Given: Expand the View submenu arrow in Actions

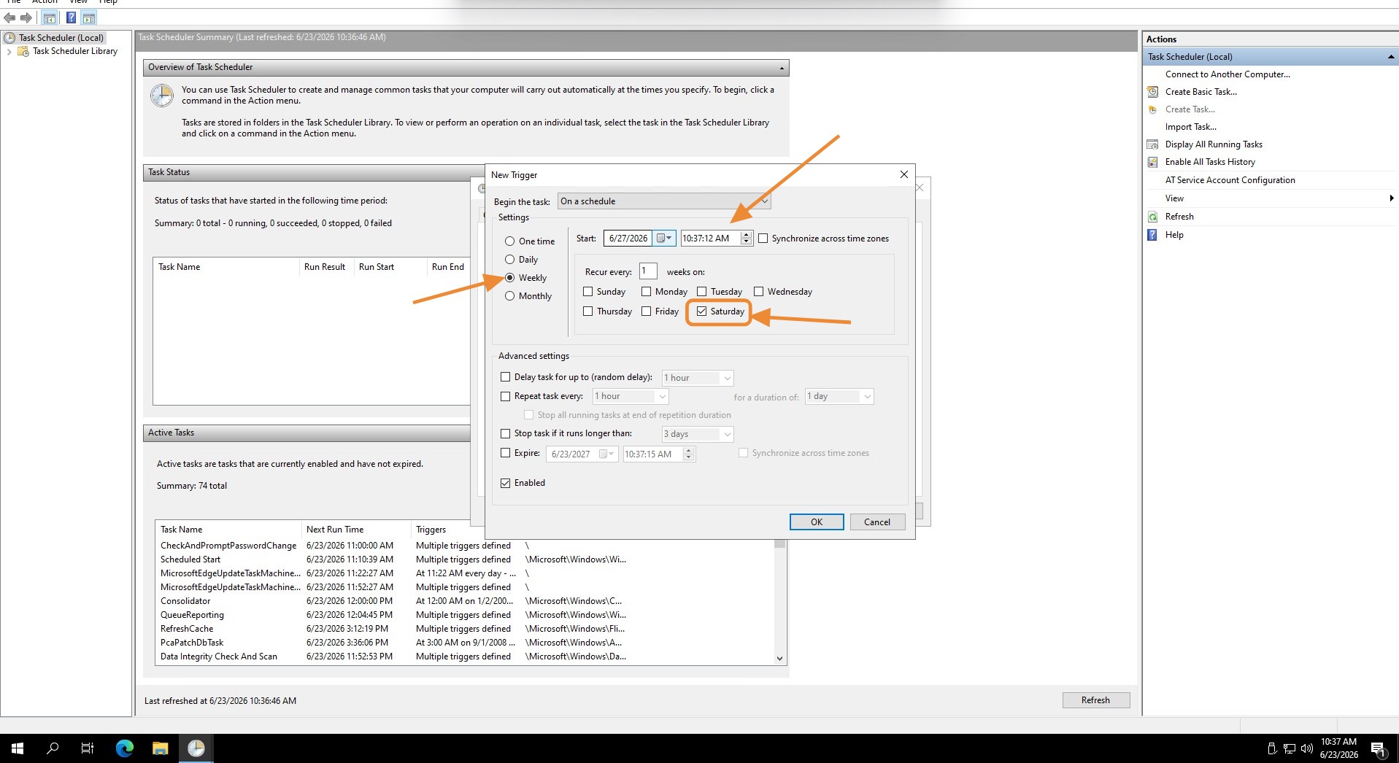Looking at the screenshot, I should [x=1391, y=198].
